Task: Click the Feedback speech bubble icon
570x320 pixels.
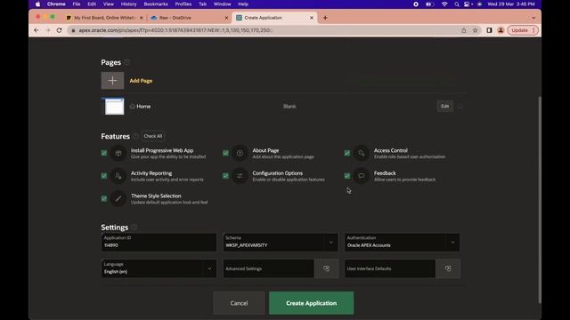Action: tap(362, 176)
